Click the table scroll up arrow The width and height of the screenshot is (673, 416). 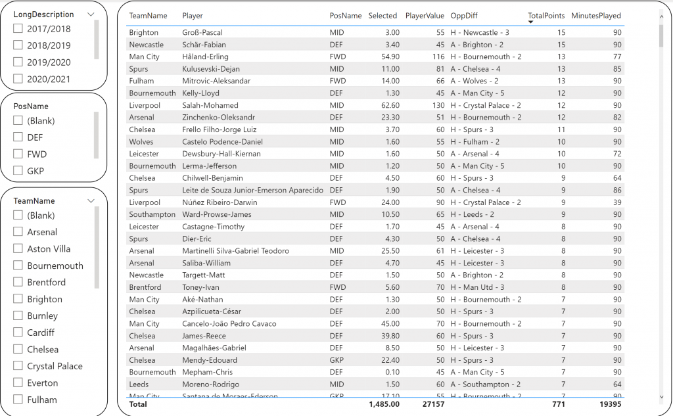[x=661, y=16]
